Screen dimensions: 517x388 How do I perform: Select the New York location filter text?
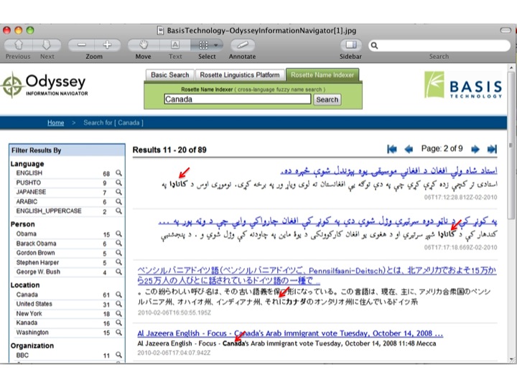tap(29, 313)
